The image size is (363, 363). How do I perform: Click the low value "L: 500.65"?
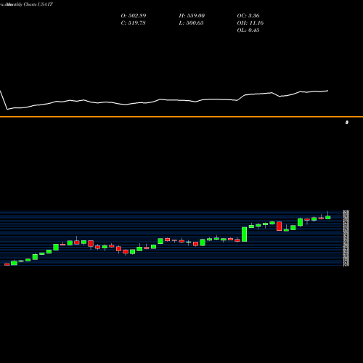191,23
